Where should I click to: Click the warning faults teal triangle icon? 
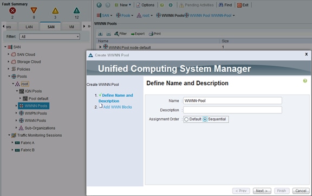click(x=76, y=10)
